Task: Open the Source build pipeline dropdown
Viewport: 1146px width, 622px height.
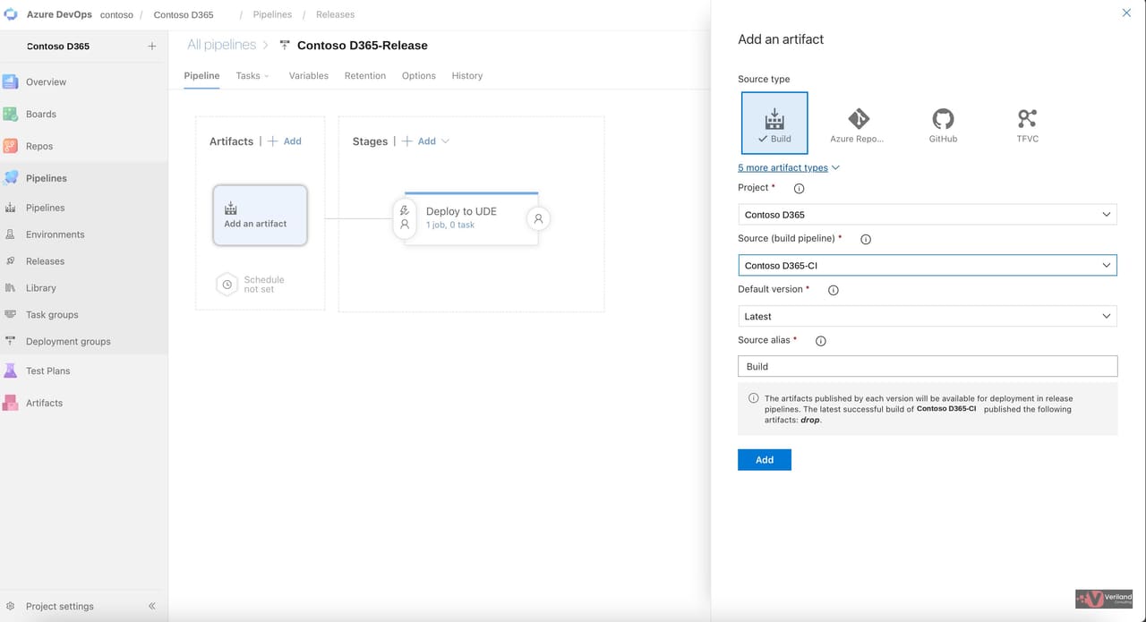Action: [928, 266]
